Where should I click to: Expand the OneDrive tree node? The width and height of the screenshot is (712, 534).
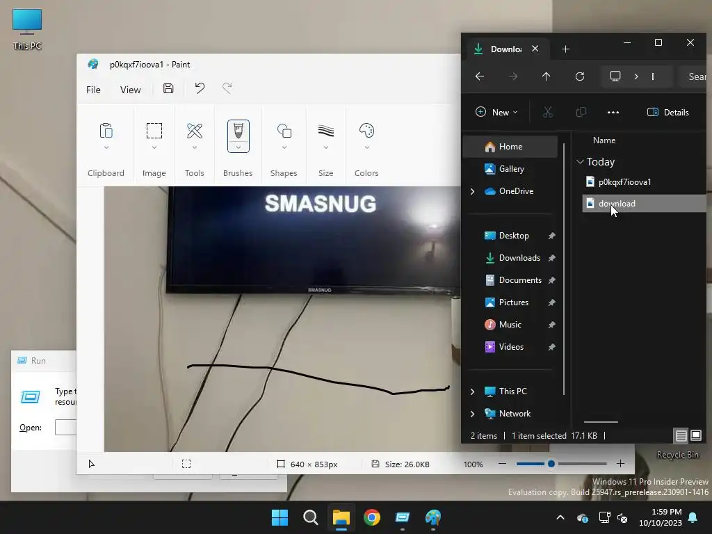click(x=472, y=191)
